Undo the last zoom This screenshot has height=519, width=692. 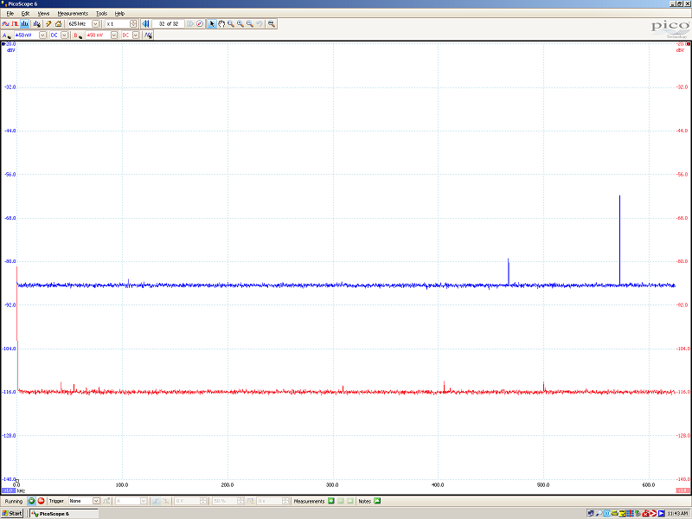tap(259, 24)
